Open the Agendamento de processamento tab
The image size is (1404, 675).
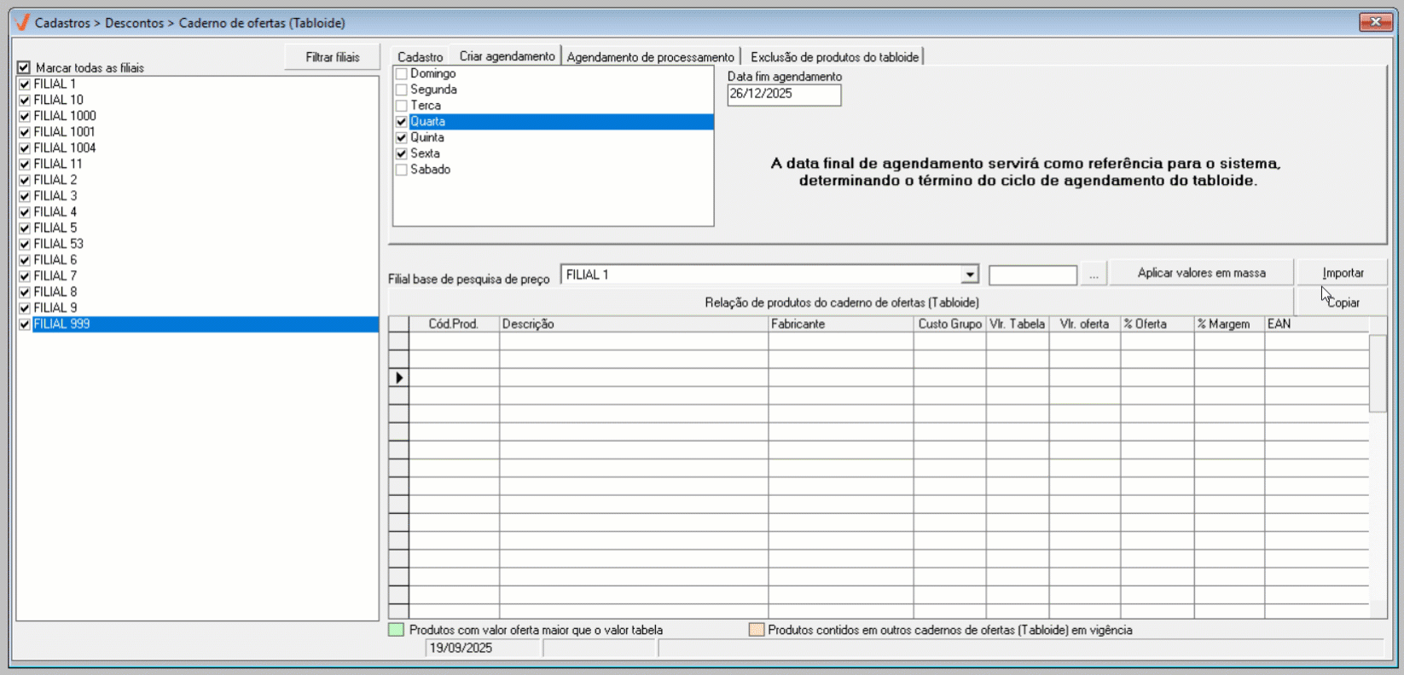click(650, 57)
